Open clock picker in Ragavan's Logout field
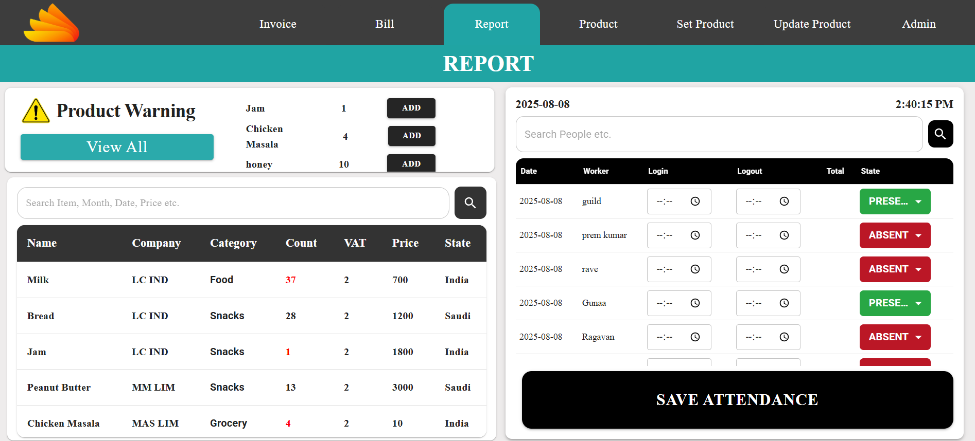 (x=784, y=337)
